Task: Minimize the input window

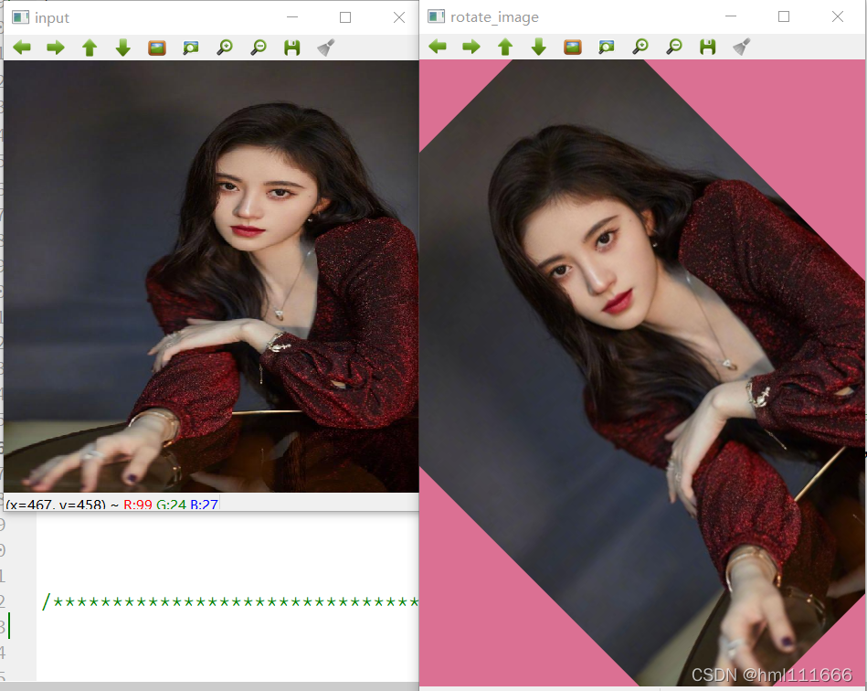Action: click(x=292, y=17)
